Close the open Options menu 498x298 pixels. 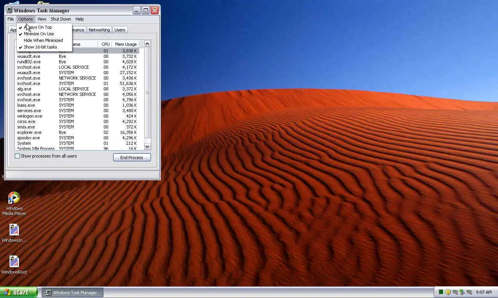click(25, 19)
